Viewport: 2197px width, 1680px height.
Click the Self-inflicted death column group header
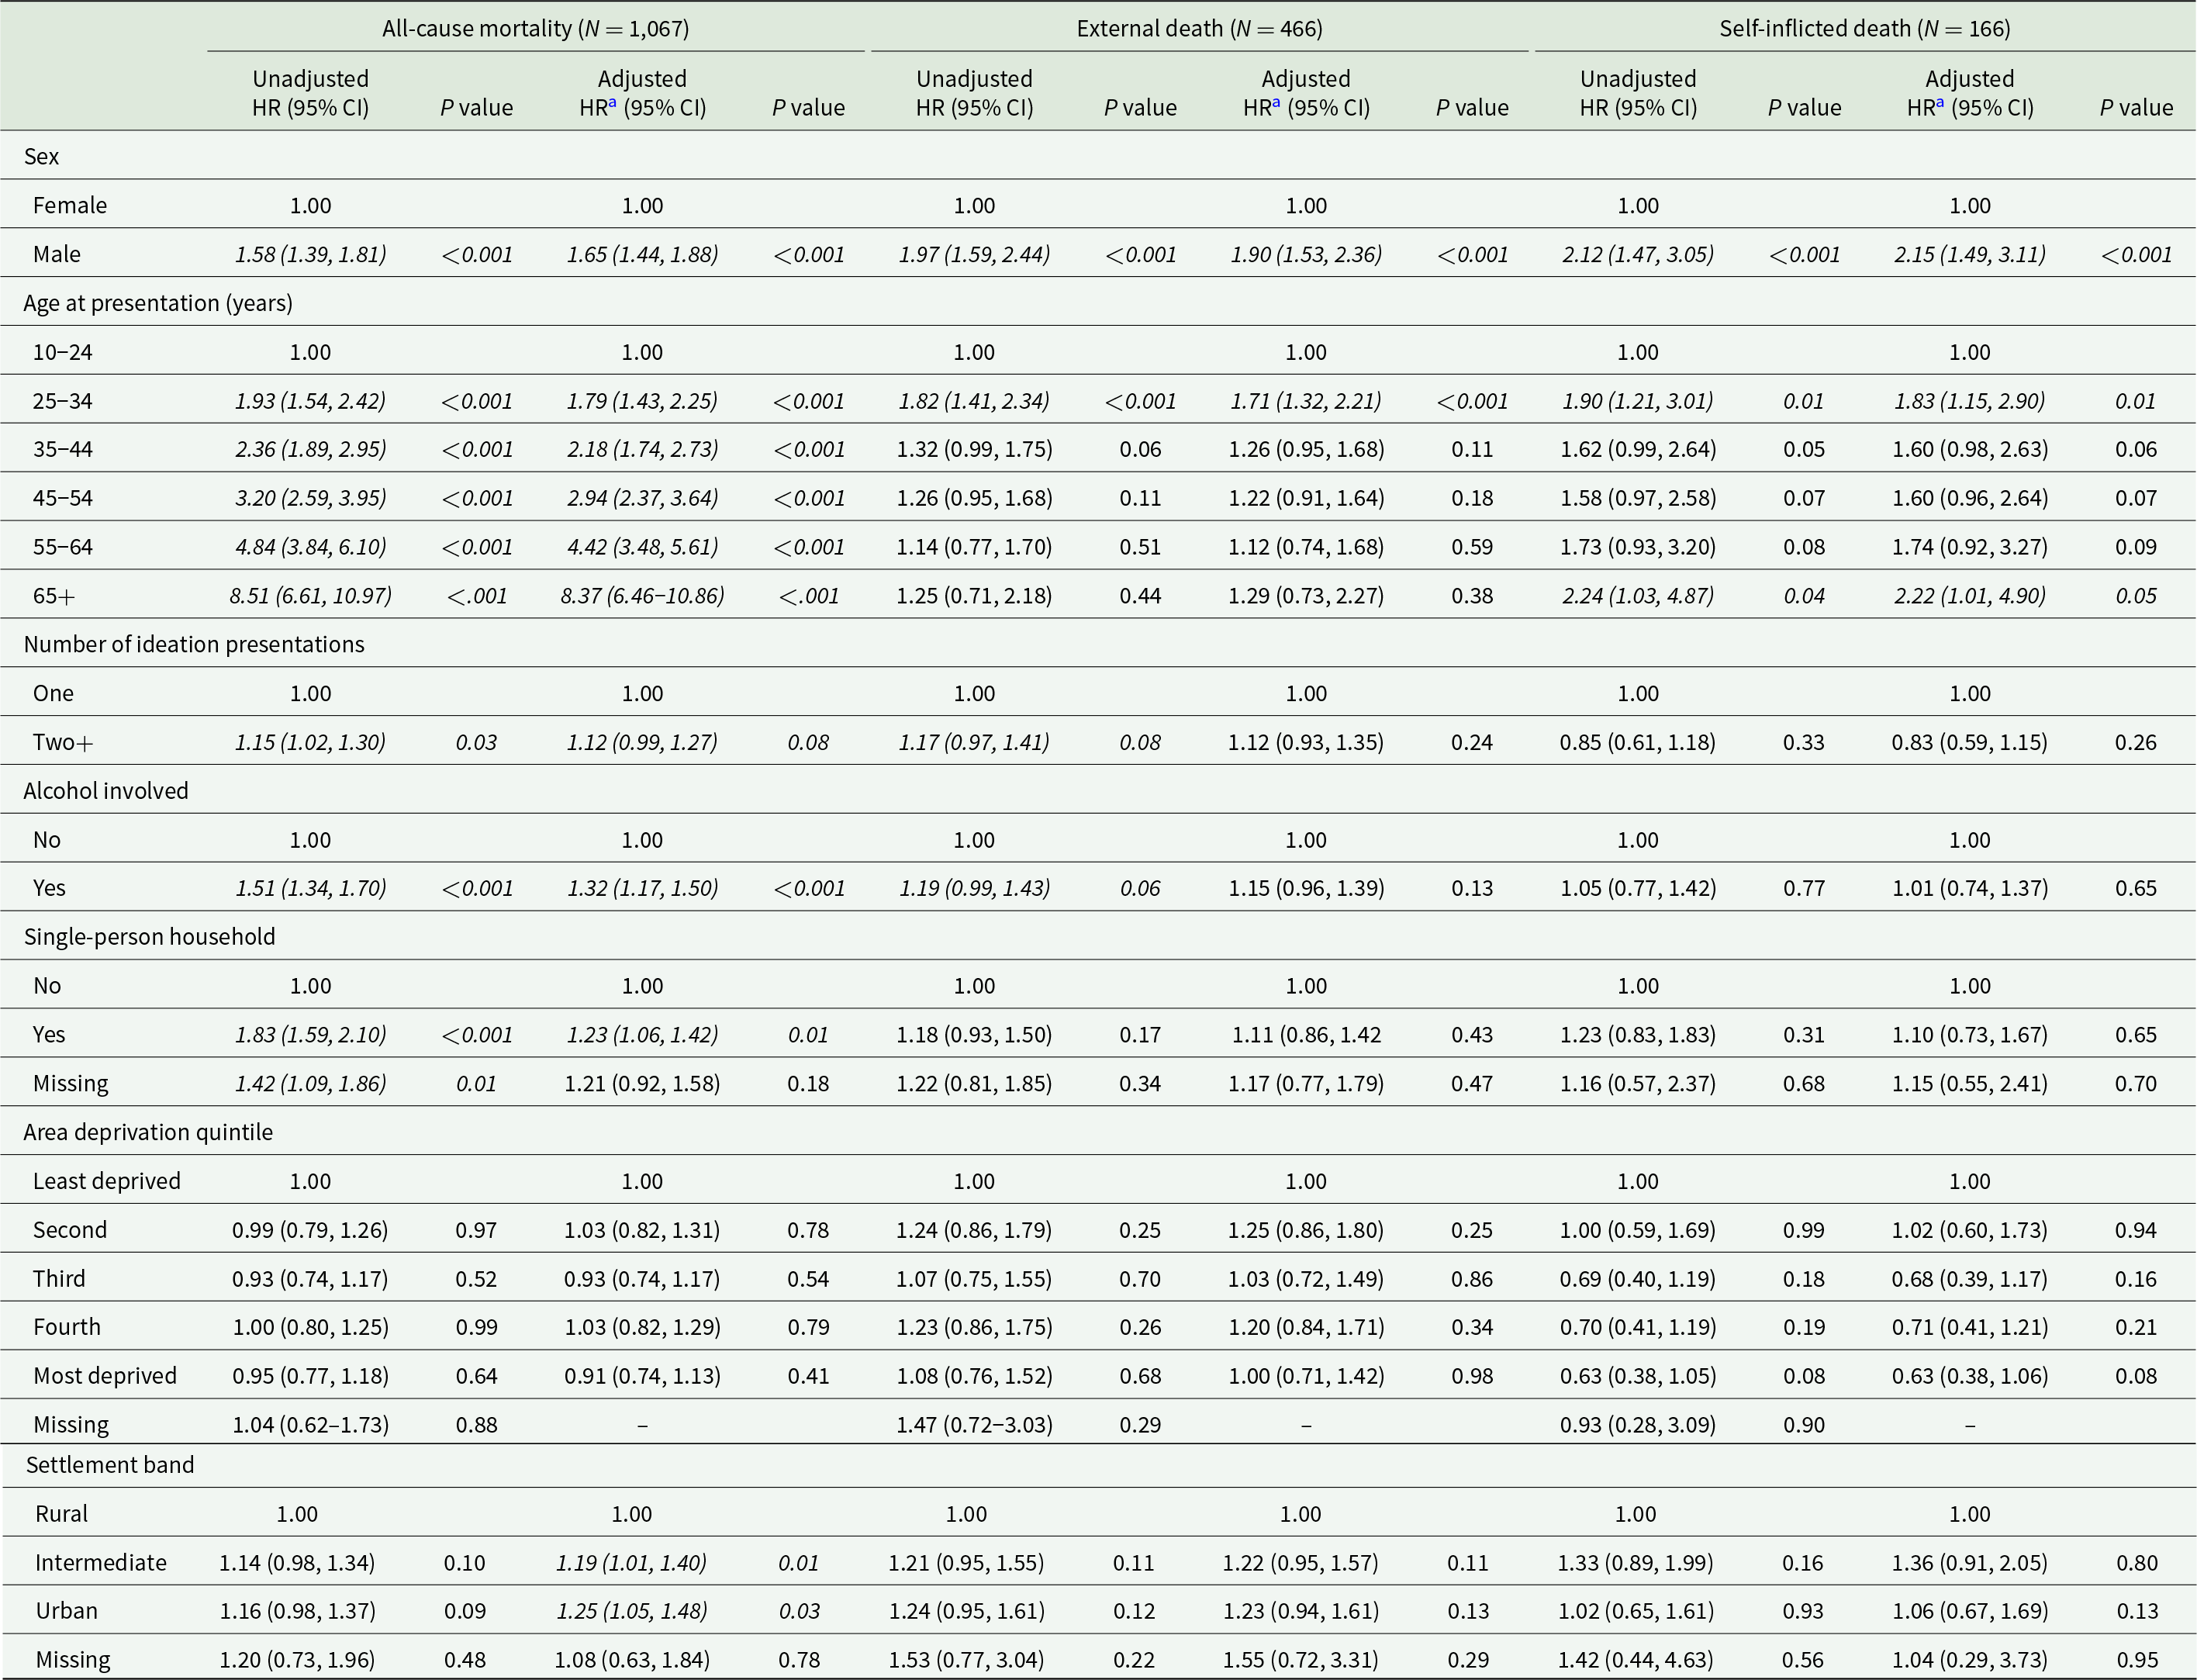(1864, 28)
